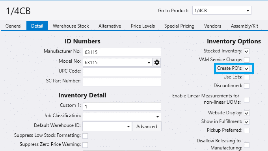Open the Price Levels tab

pos(143,26)
